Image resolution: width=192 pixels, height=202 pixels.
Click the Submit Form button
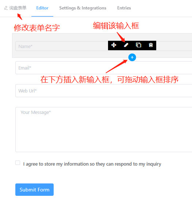[34, 190]
